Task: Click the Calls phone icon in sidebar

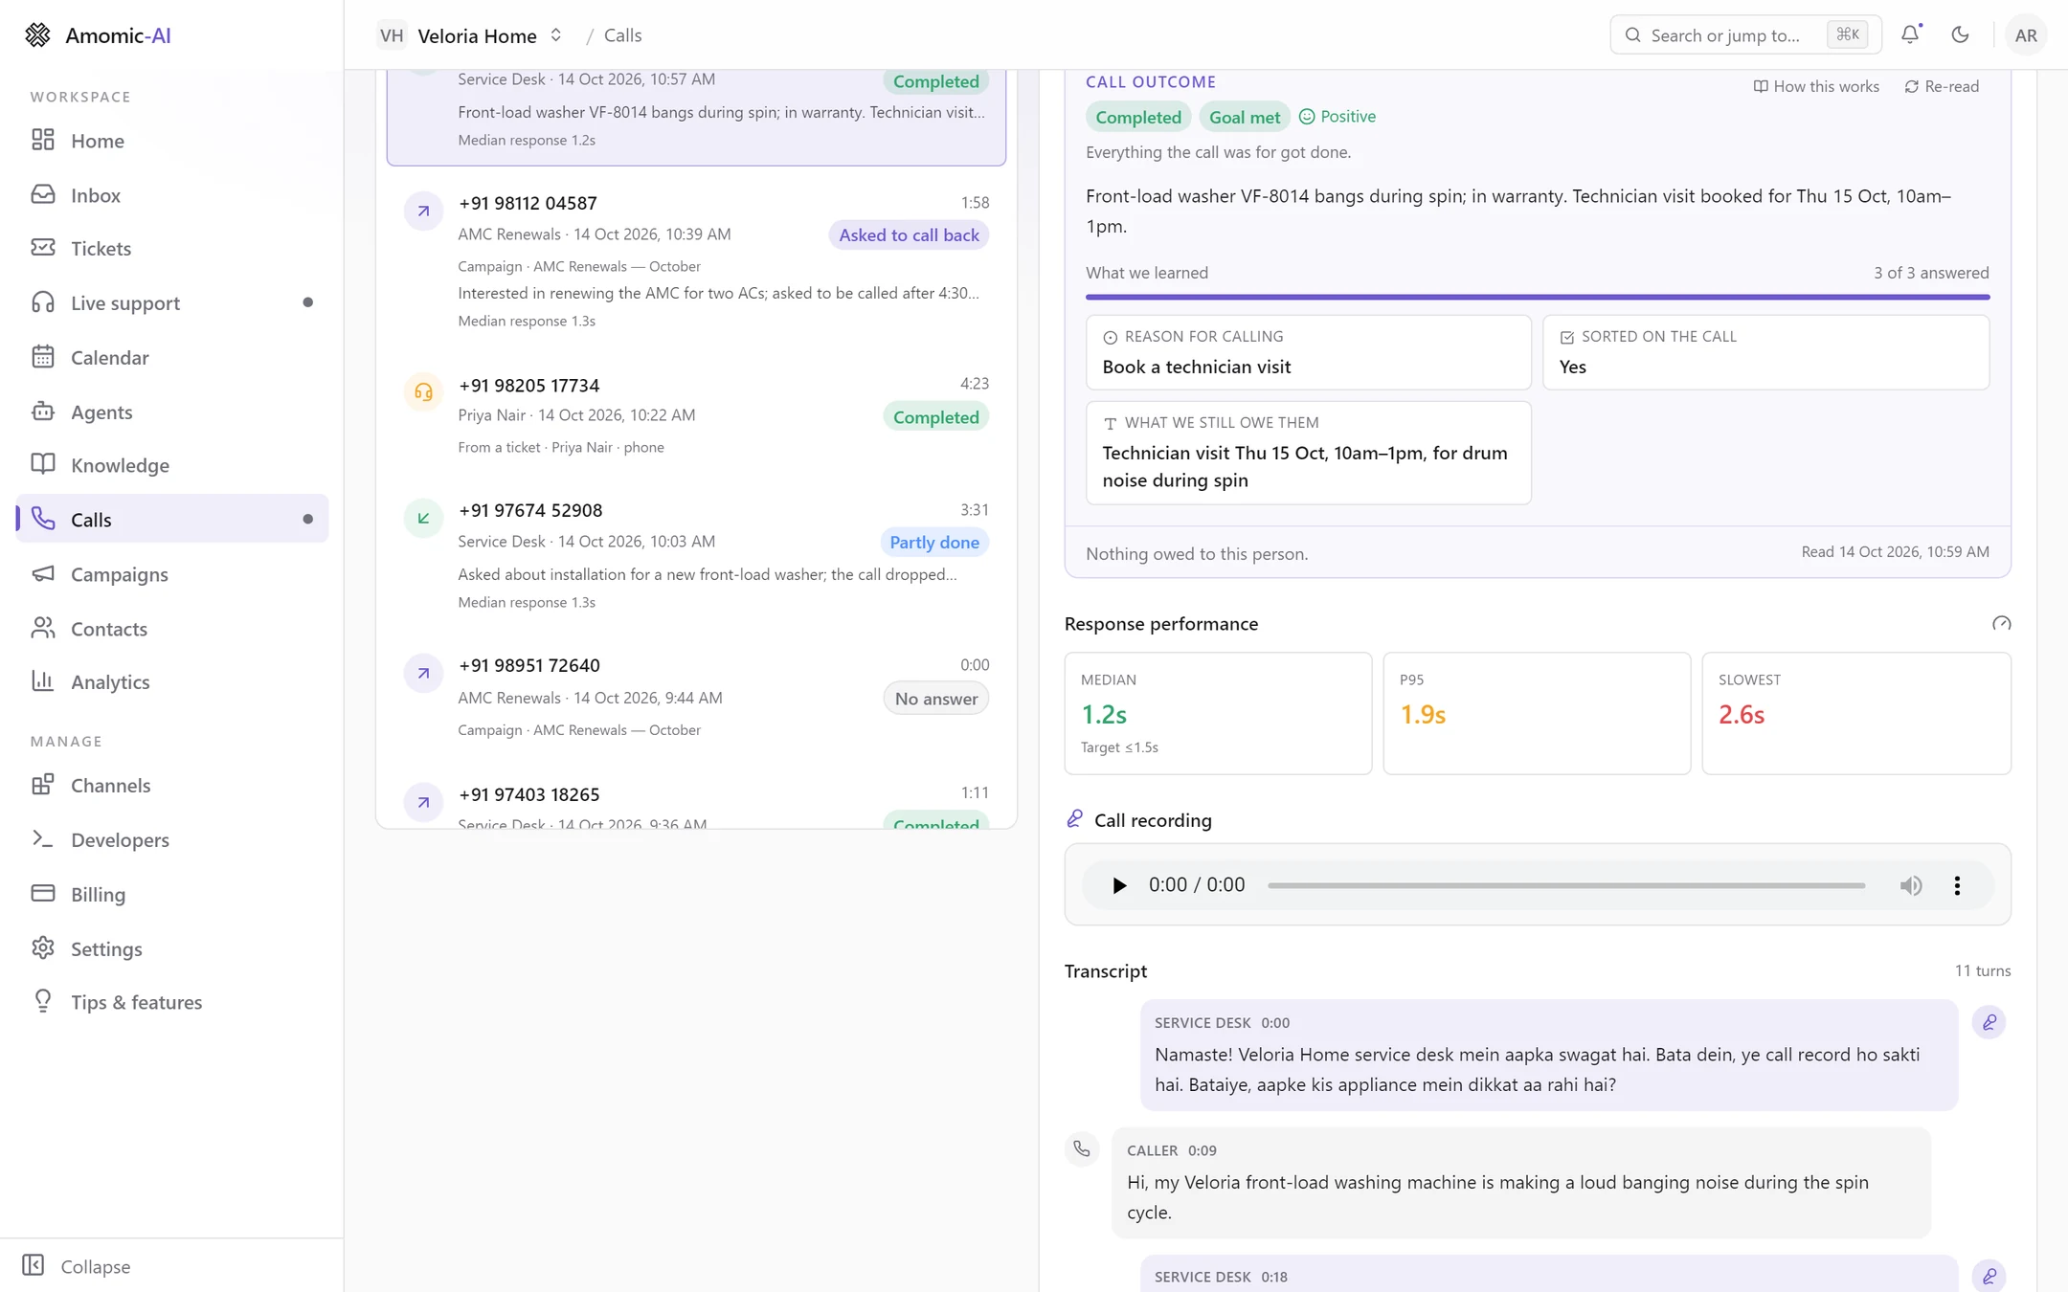Action: [43, 519]
